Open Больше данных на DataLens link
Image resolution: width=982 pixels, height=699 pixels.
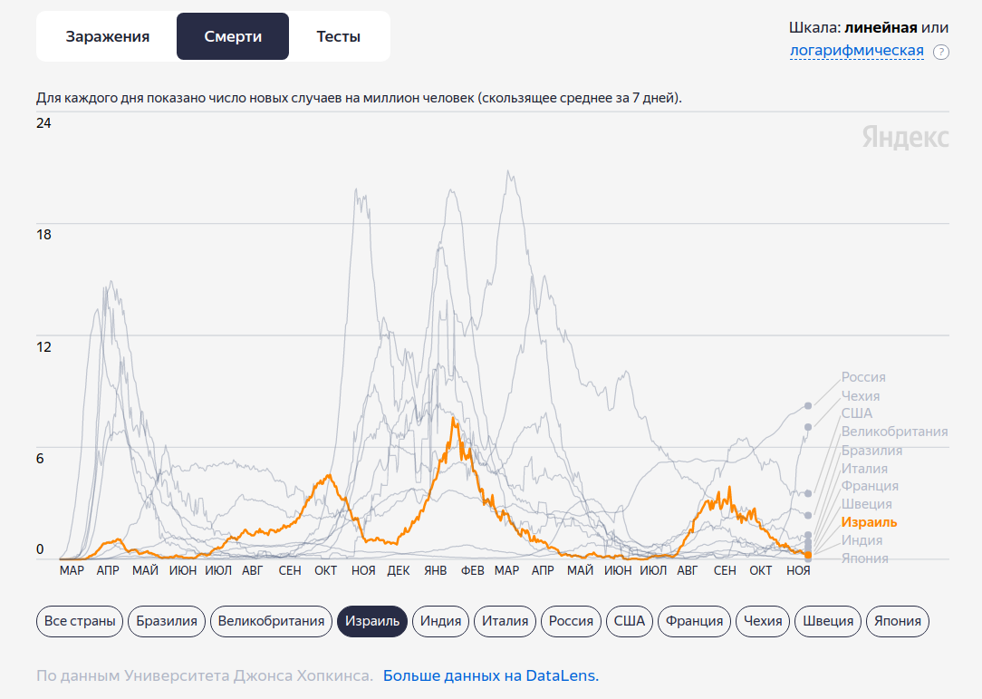[x=490, y=675]
